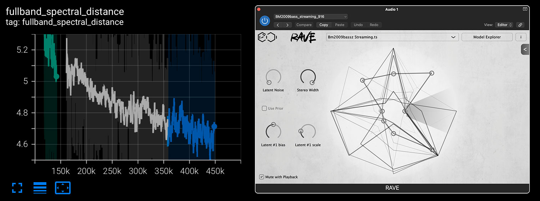Open the View Editor dropdown
Viewport: 540px width, 201px height.
tap(504, 25)
